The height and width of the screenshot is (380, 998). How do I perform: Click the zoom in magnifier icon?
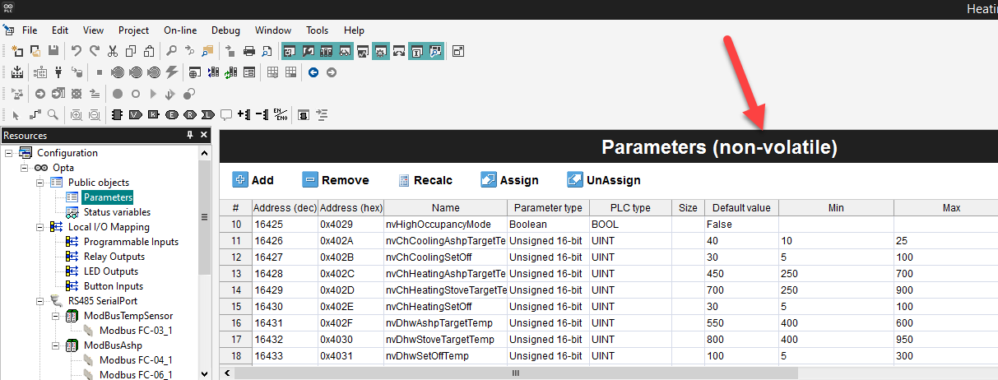click(77, 114)
